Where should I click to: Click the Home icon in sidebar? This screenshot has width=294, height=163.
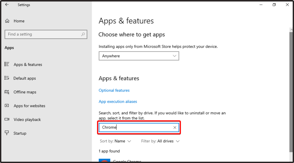7,21
